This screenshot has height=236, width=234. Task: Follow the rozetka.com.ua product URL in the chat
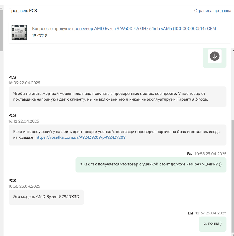(80, 137)
